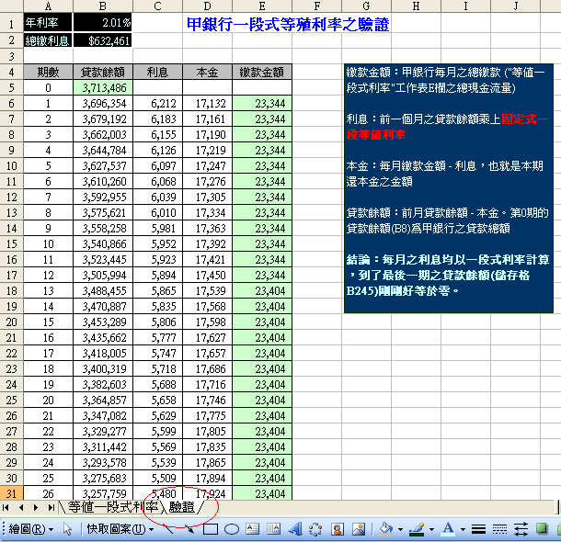Go to the next sheet tab arrow
The width and height of the screenshot is (561, 542).
tap(36, 507)
